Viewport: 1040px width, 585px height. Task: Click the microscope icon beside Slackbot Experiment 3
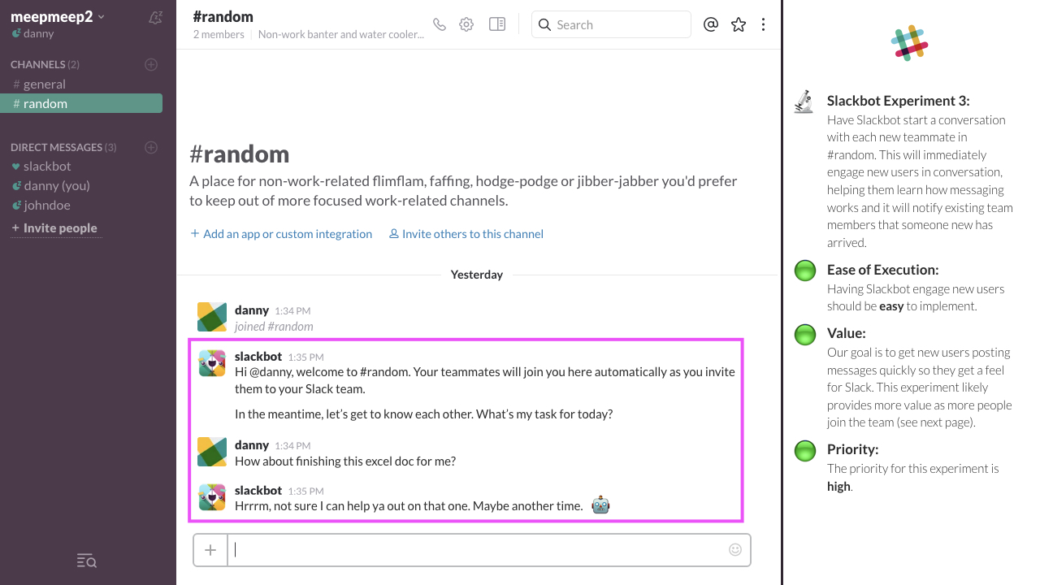click(804, 102)
